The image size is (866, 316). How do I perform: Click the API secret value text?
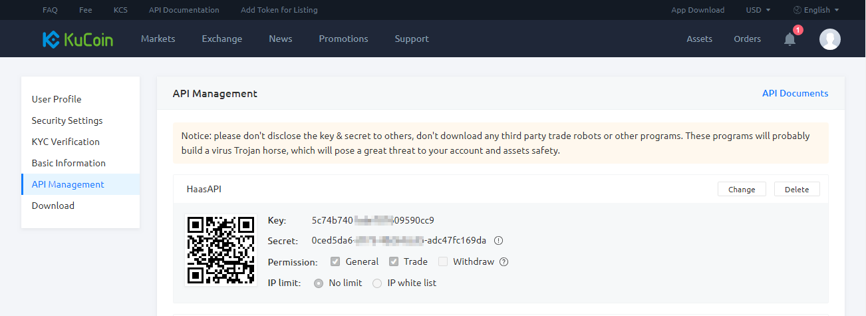coord(399,240)
